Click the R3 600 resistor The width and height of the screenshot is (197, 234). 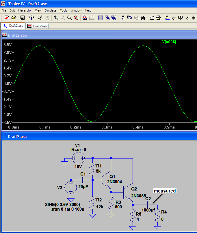click(x=111, y=204)
